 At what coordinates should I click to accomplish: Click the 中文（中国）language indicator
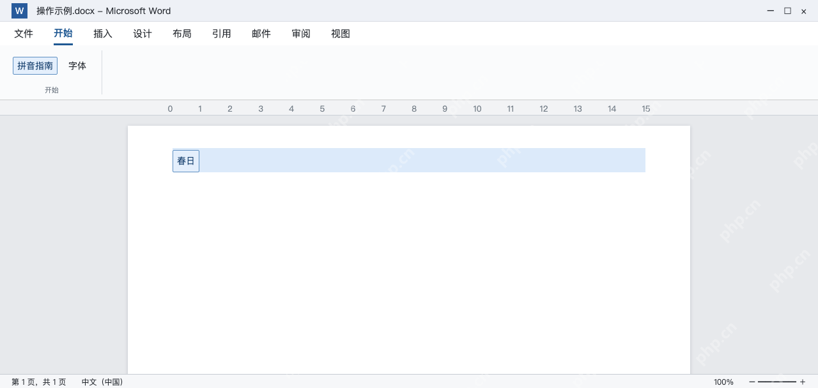[102, 382]
